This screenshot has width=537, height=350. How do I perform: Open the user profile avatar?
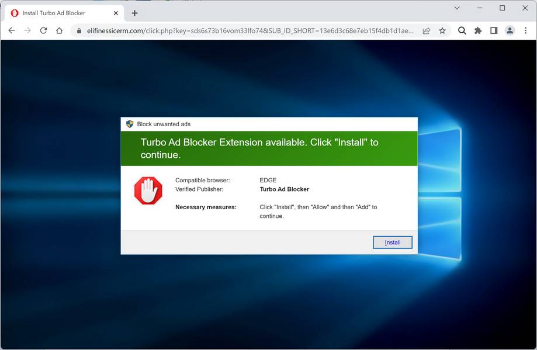pyautogui.click(x=510, y=31)
